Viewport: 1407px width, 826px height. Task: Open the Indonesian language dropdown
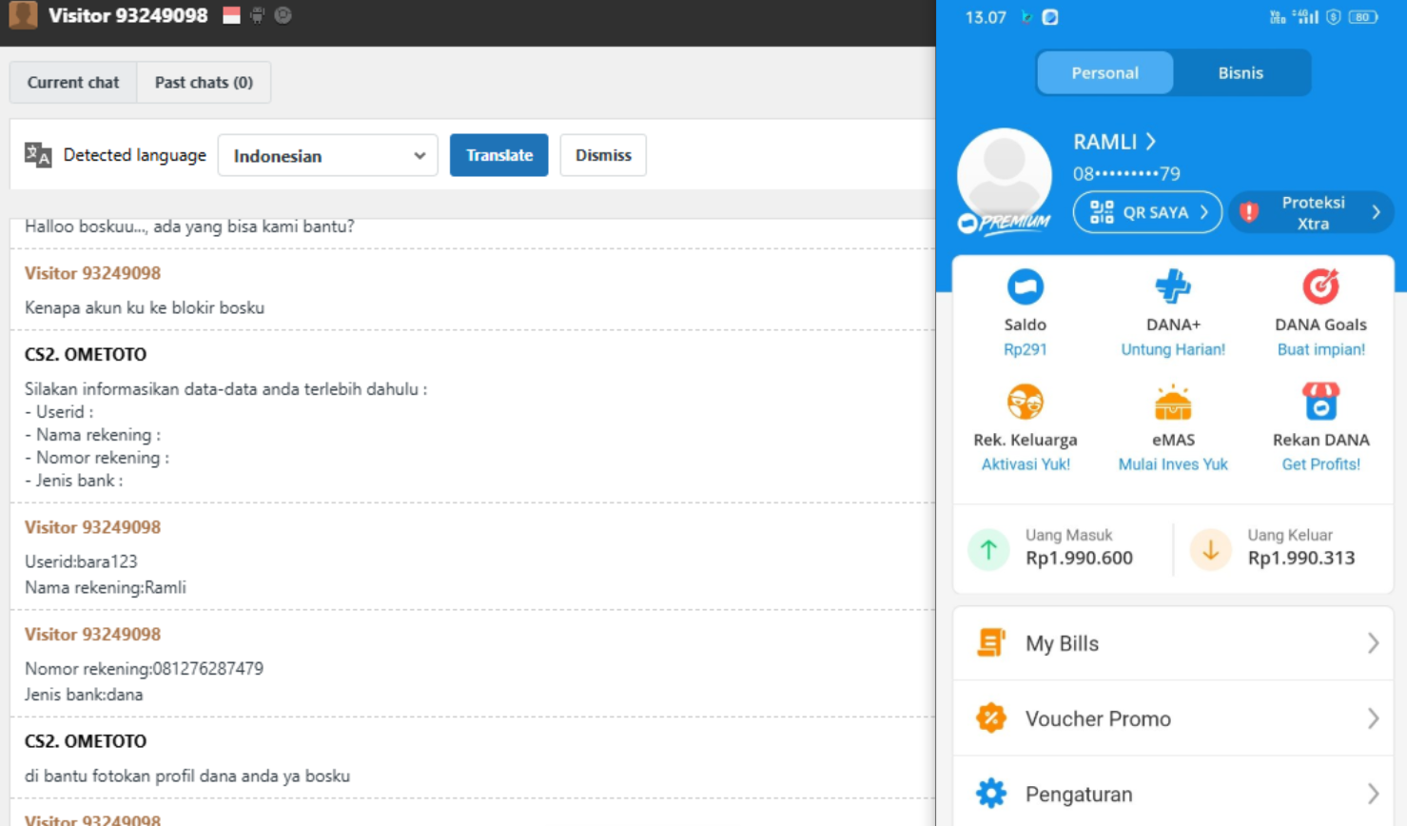pyautogui.click(x=327, y=155)
